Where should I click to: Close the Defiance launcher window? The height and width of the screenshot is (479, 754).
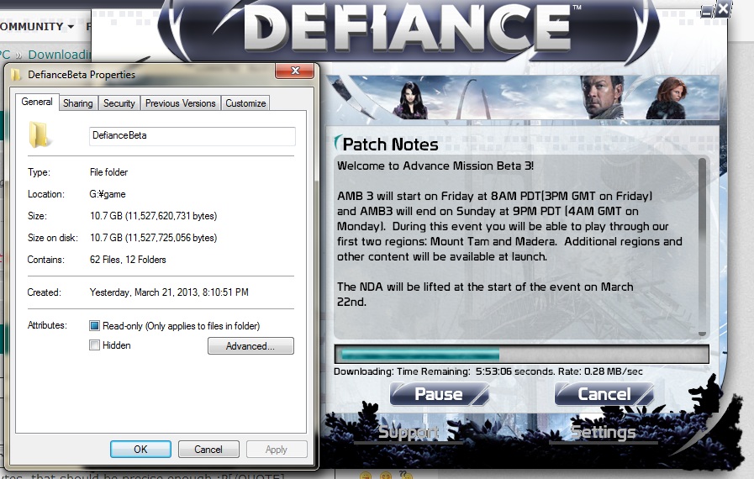(723, 9)
